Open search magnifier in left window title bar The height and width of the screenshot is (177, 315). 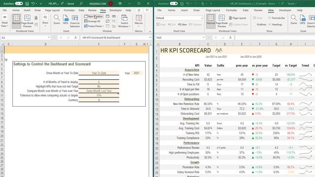coord(81,3)
